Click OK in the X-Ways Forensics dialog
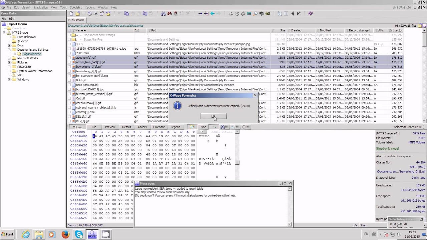 (x=213, y=116)
